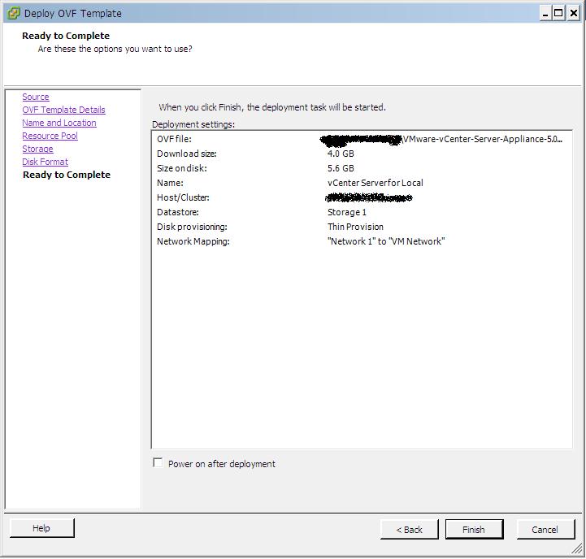Click the Finish button

474,529
